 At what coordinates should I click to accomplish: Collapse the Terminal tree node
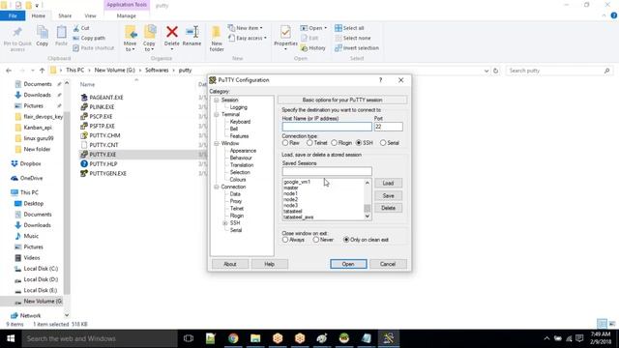click(x=217, y=114)
